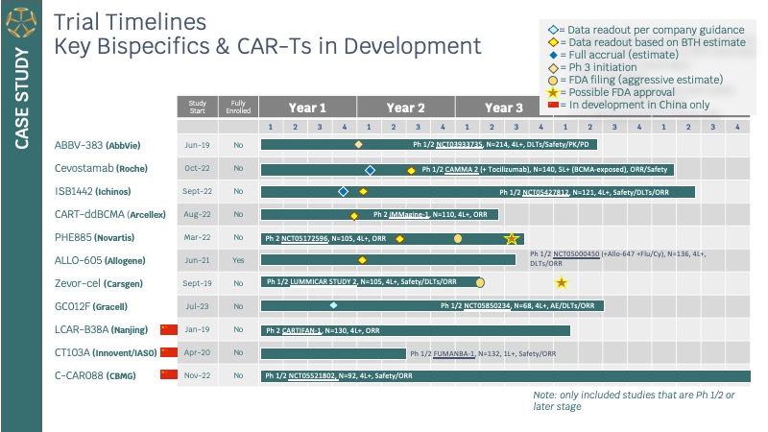Click legend diamond for Ph 3 initiation

pyautogui.click(x=553, y=68)
